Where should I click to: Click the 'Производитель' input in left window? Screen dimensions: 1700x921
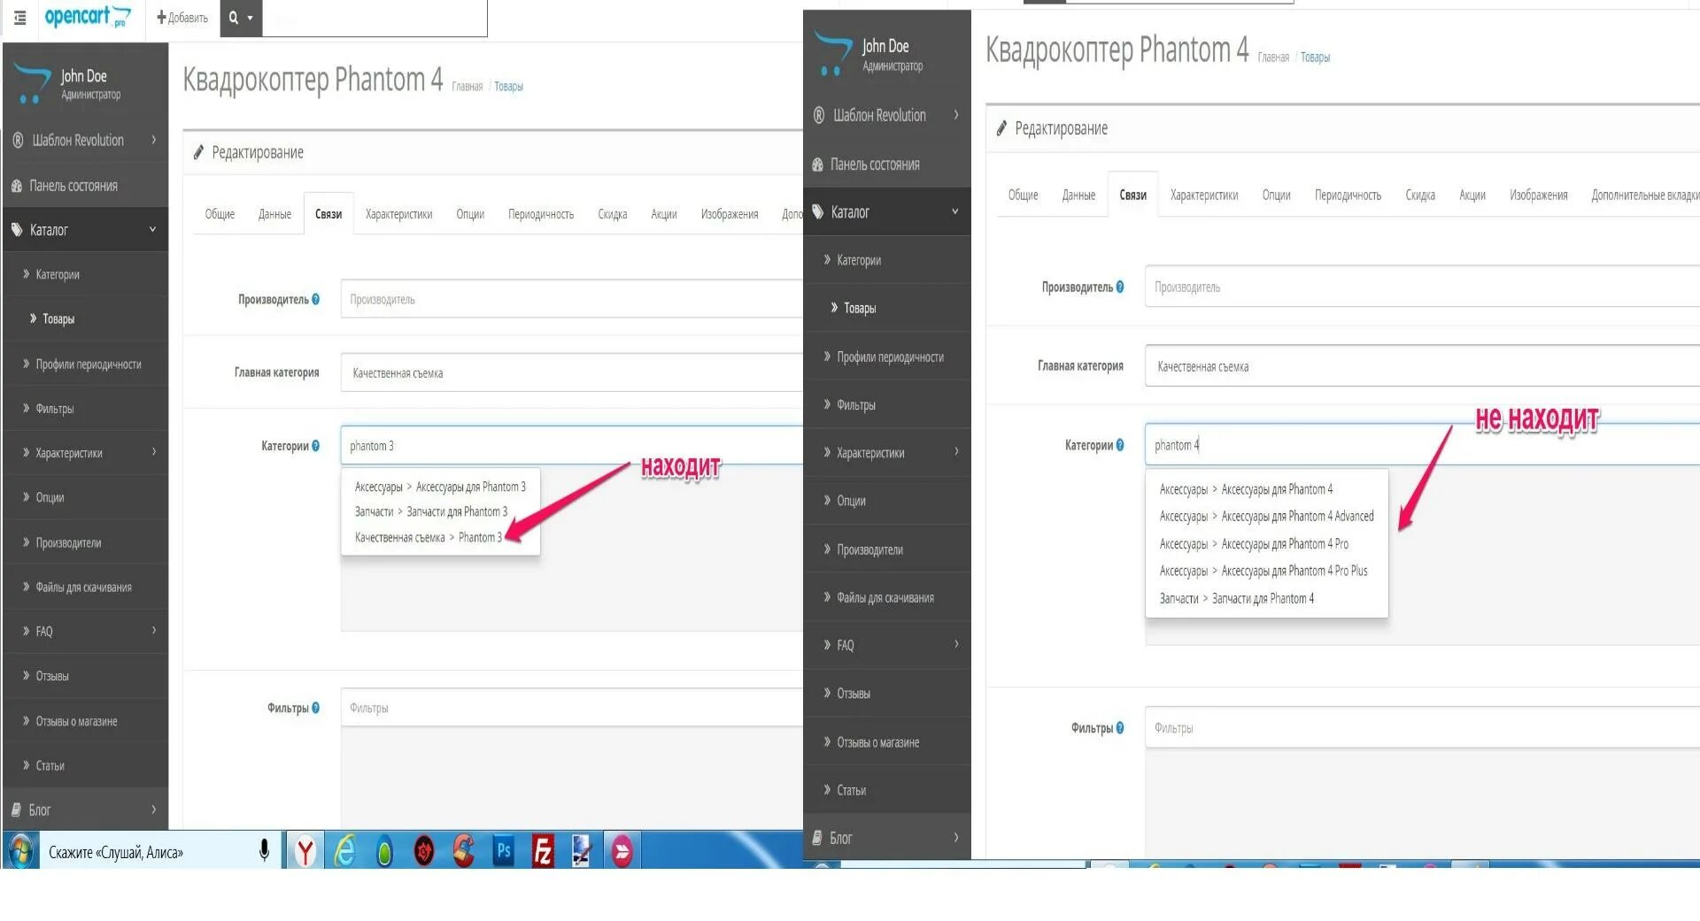pyautogui.click(x=571, y=299)
